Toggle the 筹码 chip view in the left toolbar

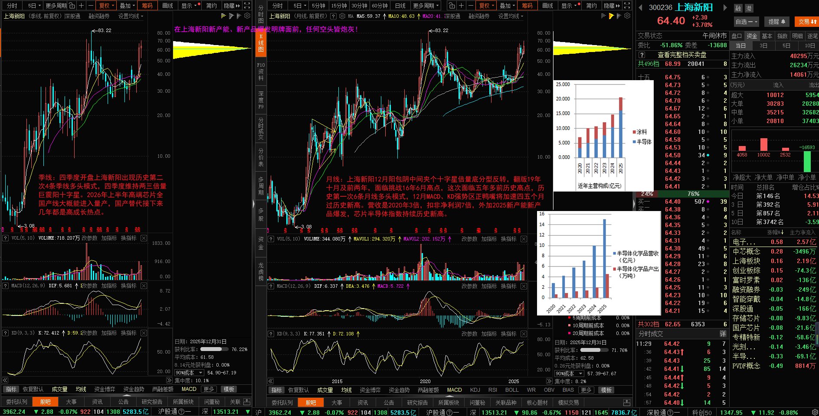click(147, 6)
